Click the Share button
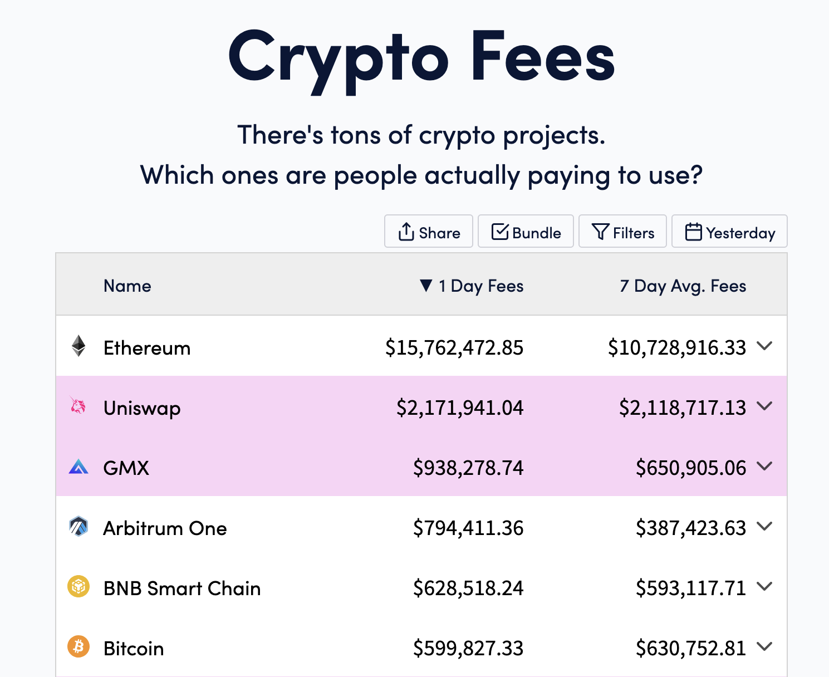Image resolution: width=829 pixels, height=677 pixels. tap(429, 231)
